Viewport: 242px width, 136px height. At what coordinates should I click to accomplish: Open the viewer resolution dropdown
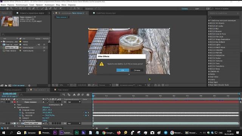[x=105, y=85]
